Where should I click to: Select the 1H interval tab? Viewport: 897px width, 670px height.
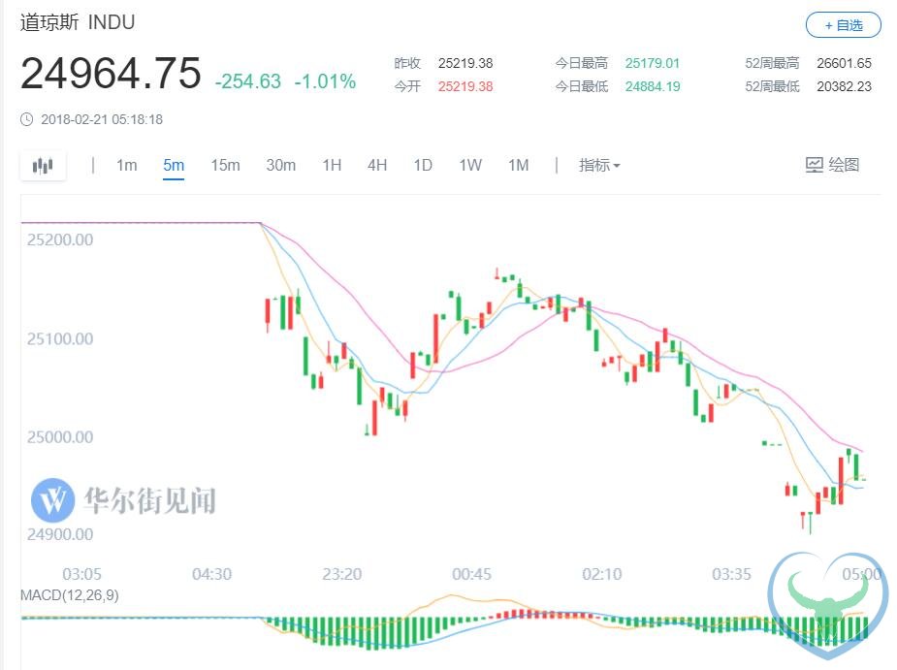tap(332, 166)
